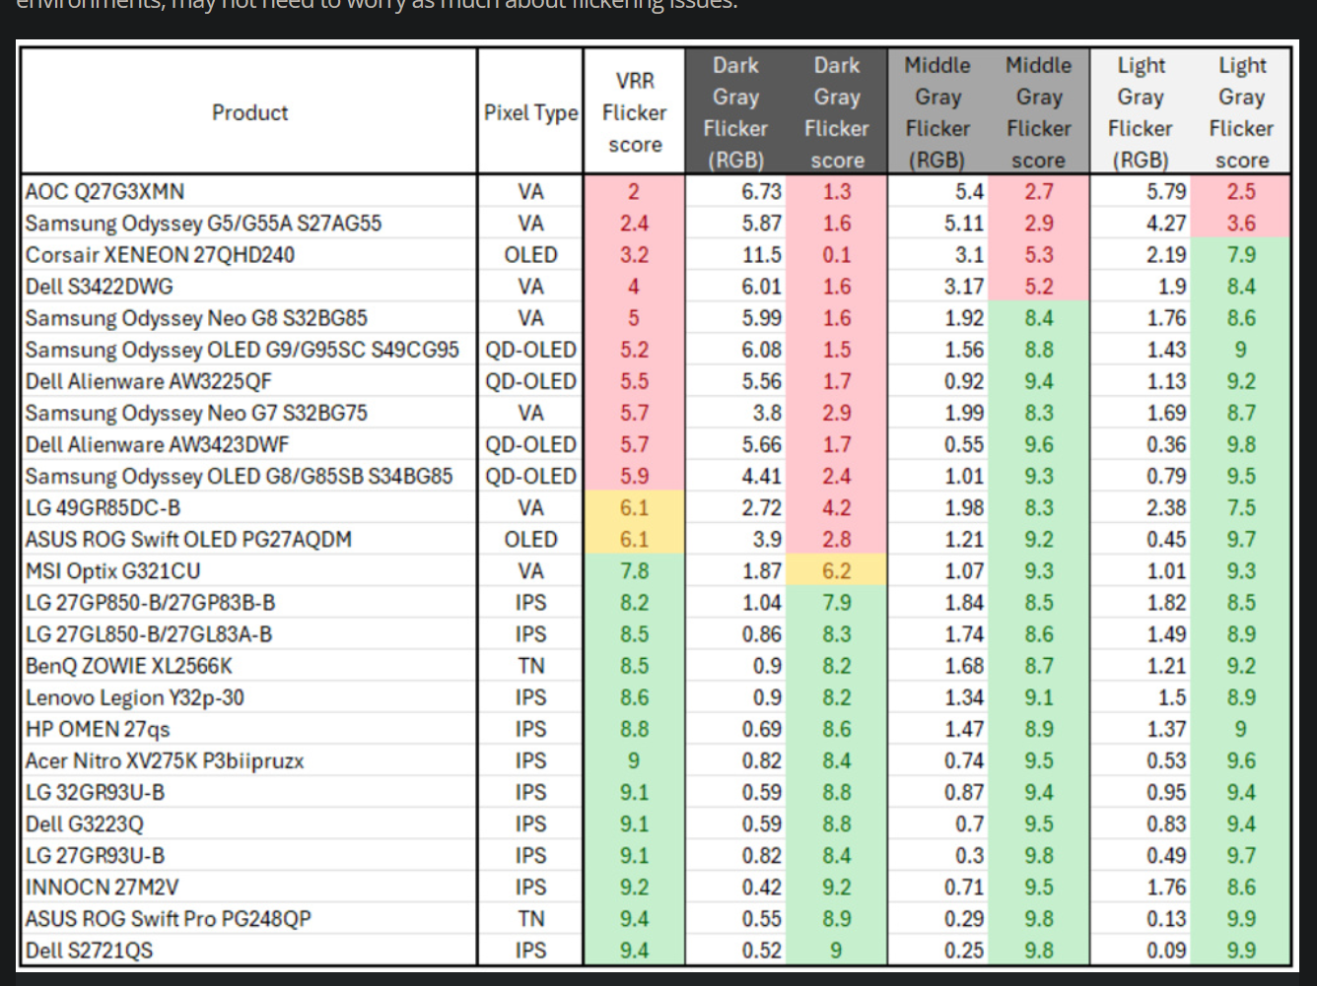Click dark gray score '4.2' for LG 49GR85DC-B

(x=836, y=507)
